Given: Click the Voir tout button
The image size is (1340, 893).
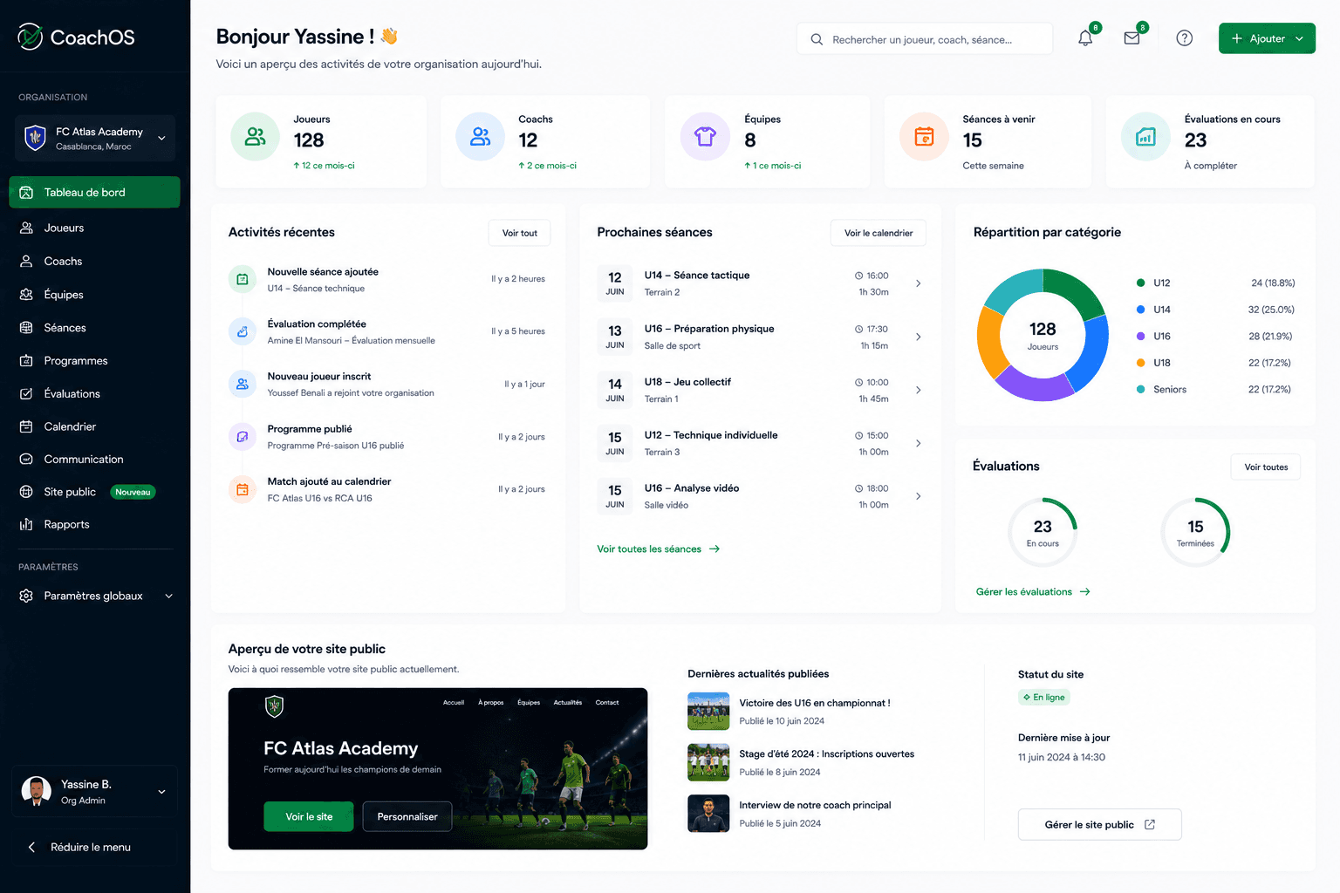Looking at the screenshot, I should [520, 233].
